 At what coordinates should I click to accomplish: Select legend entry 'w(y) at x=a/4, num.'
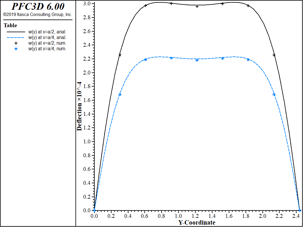[x=47, y=49]
